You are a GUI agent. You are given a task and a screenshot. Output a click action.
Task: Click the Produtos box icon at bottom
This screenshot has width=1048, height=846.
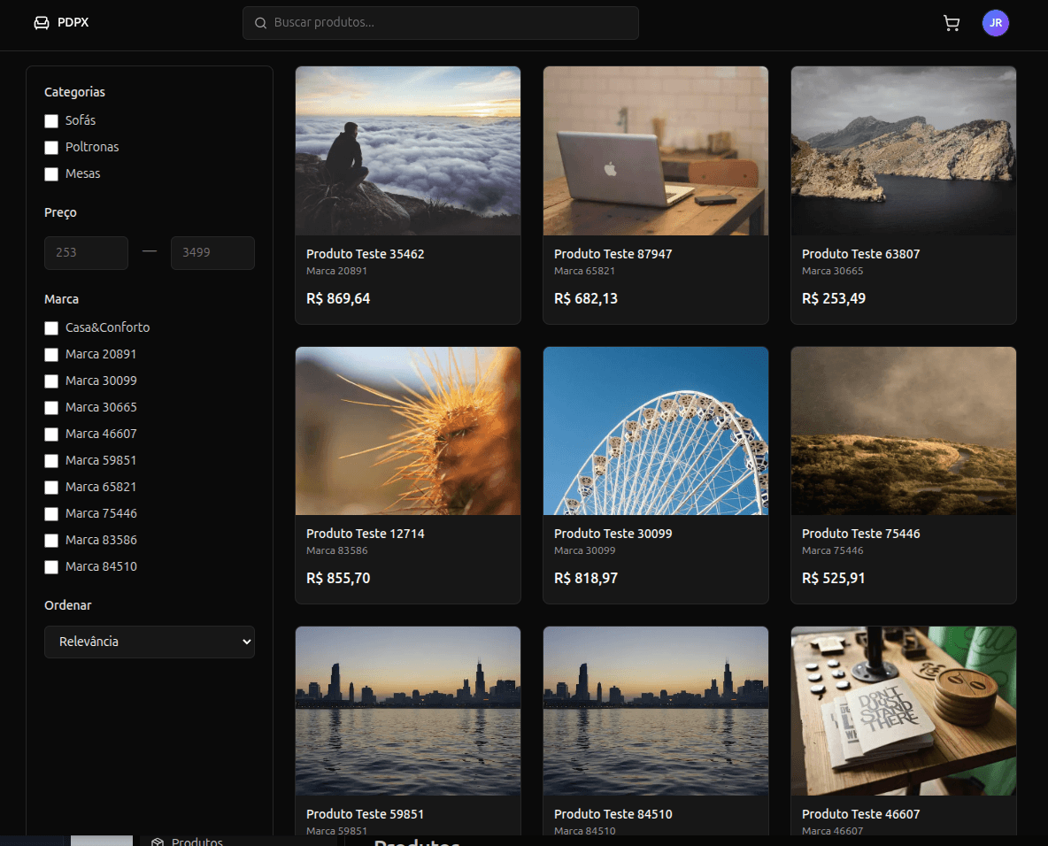tap(158, 842)
